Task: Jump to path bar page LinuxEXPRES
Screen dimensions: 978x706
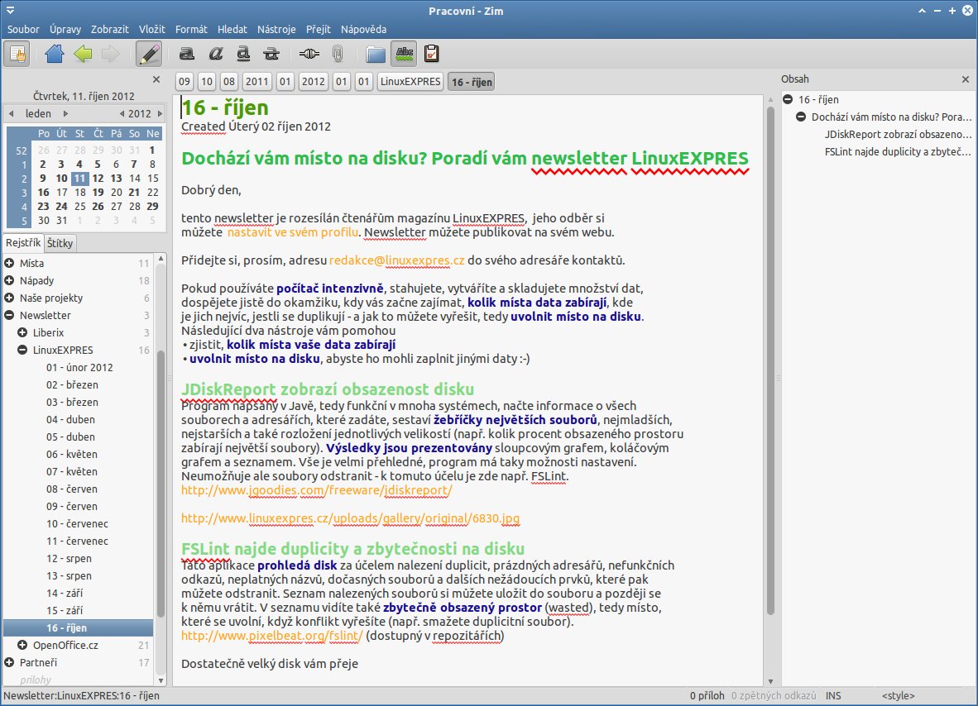Action: (x=410, y=82)
